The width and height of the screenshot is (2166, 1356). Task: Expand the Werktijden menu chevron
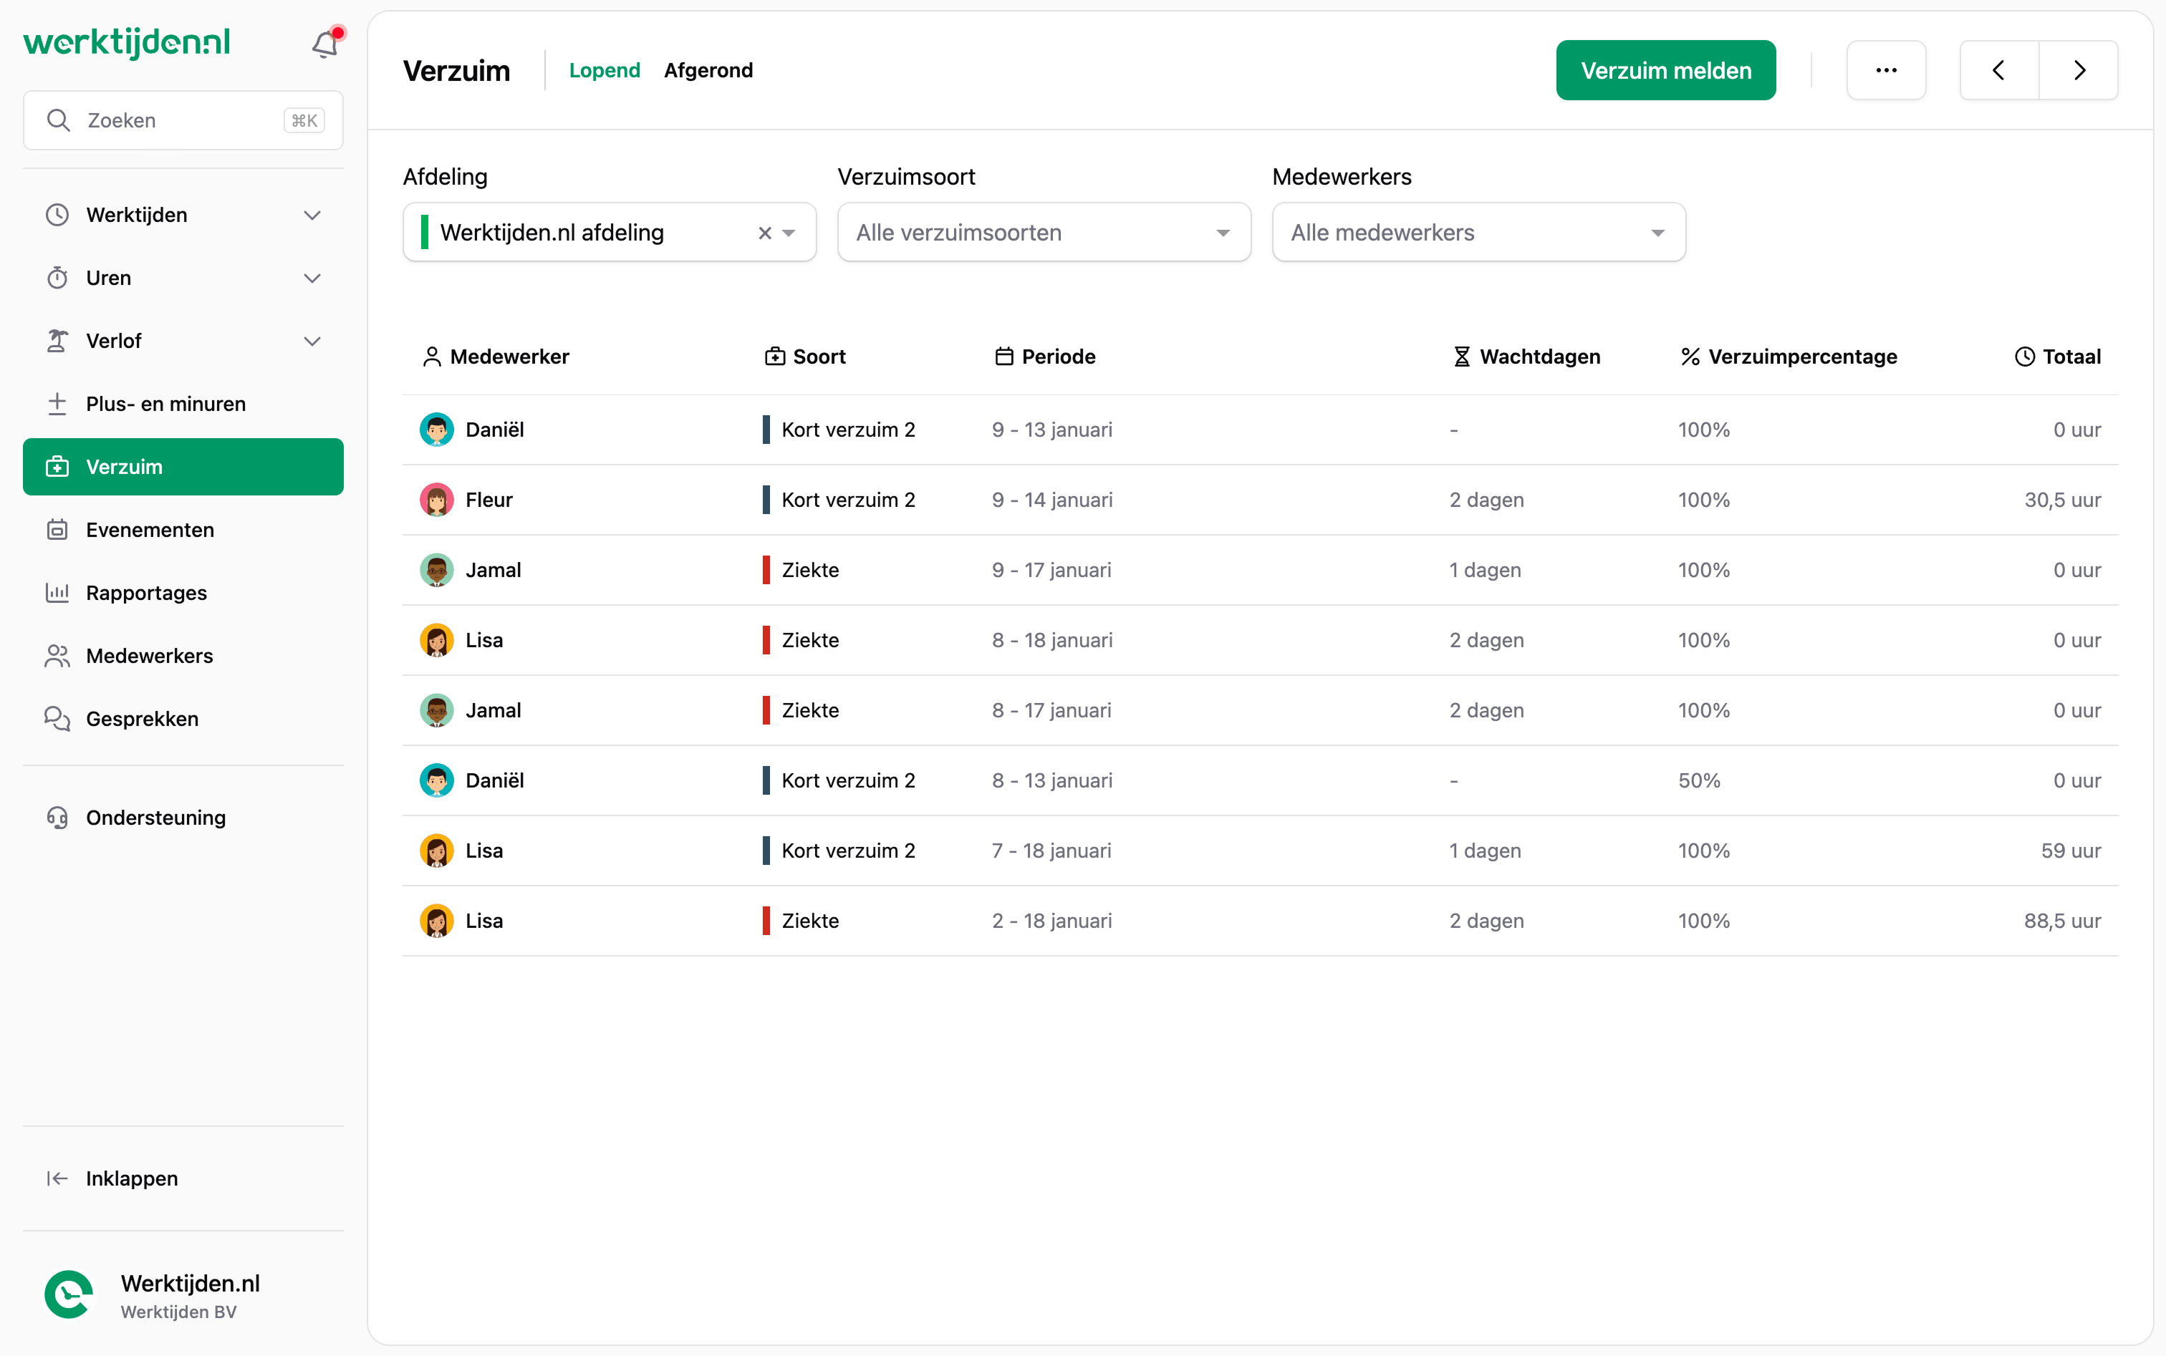[312, 215]
